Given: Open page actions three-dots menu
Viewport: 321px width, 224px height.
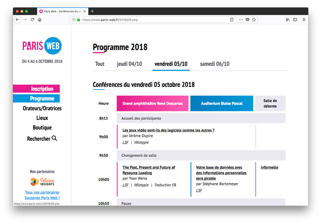Looking at the screenshot, I should pyautogui.click(x=241, y=20).
